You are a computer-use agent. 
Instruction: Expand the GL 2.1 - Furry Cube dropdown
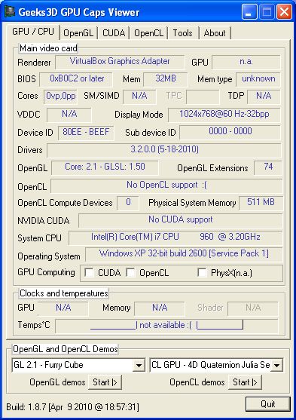(139, 365)
